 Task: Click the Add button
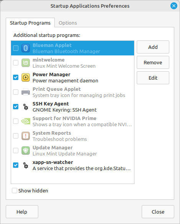click(153, 47)
